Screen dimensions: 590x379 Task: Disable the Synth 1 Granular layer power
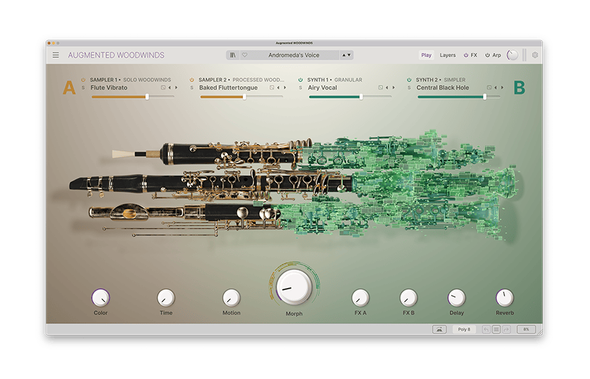pos(300,79)
